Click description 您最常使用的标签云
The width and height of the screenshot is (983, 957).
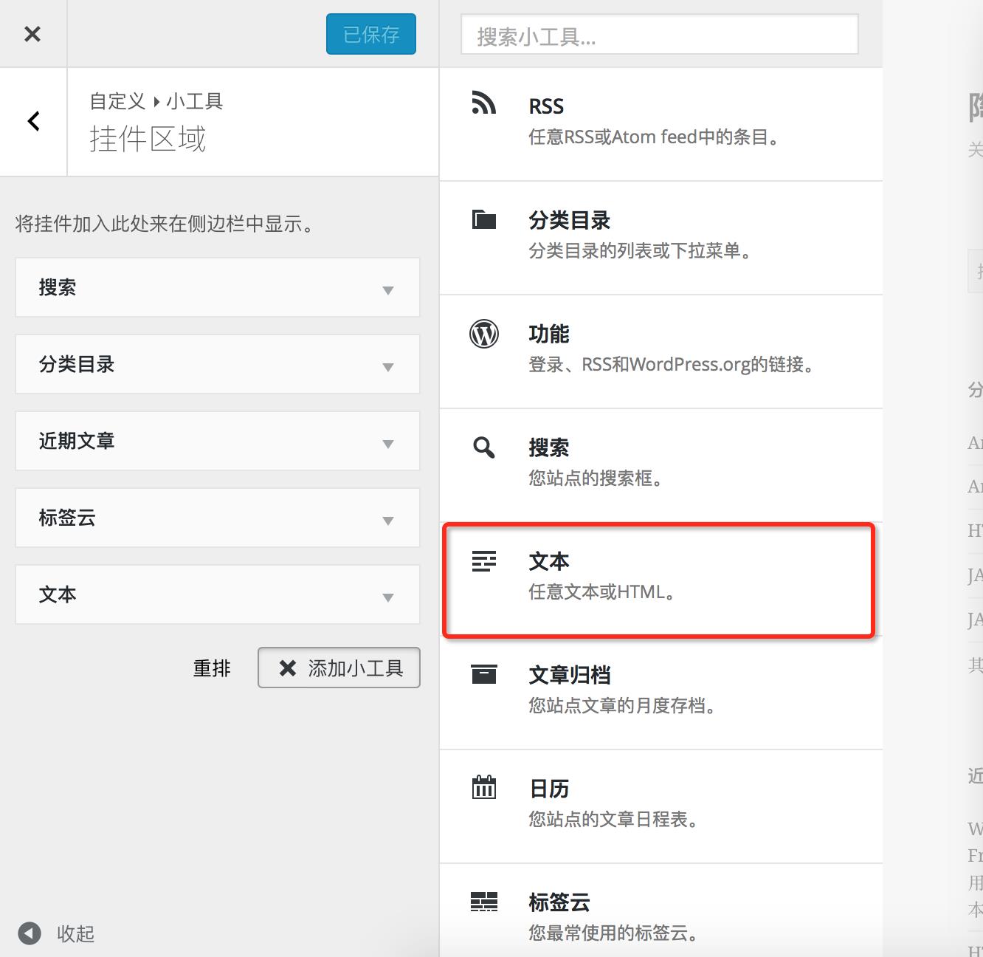(x=614, y=933)
